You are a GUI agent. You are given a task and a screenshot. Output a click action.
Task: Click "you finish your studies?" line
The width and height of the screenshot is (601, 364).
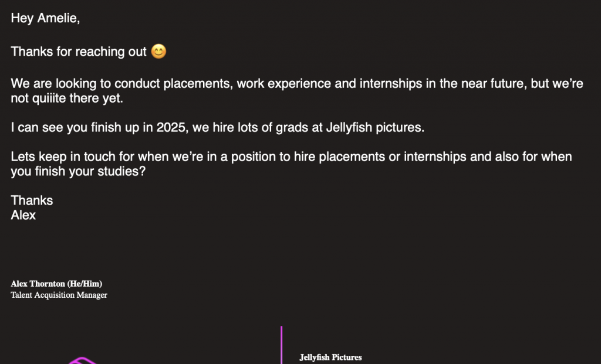click(78, 171)
